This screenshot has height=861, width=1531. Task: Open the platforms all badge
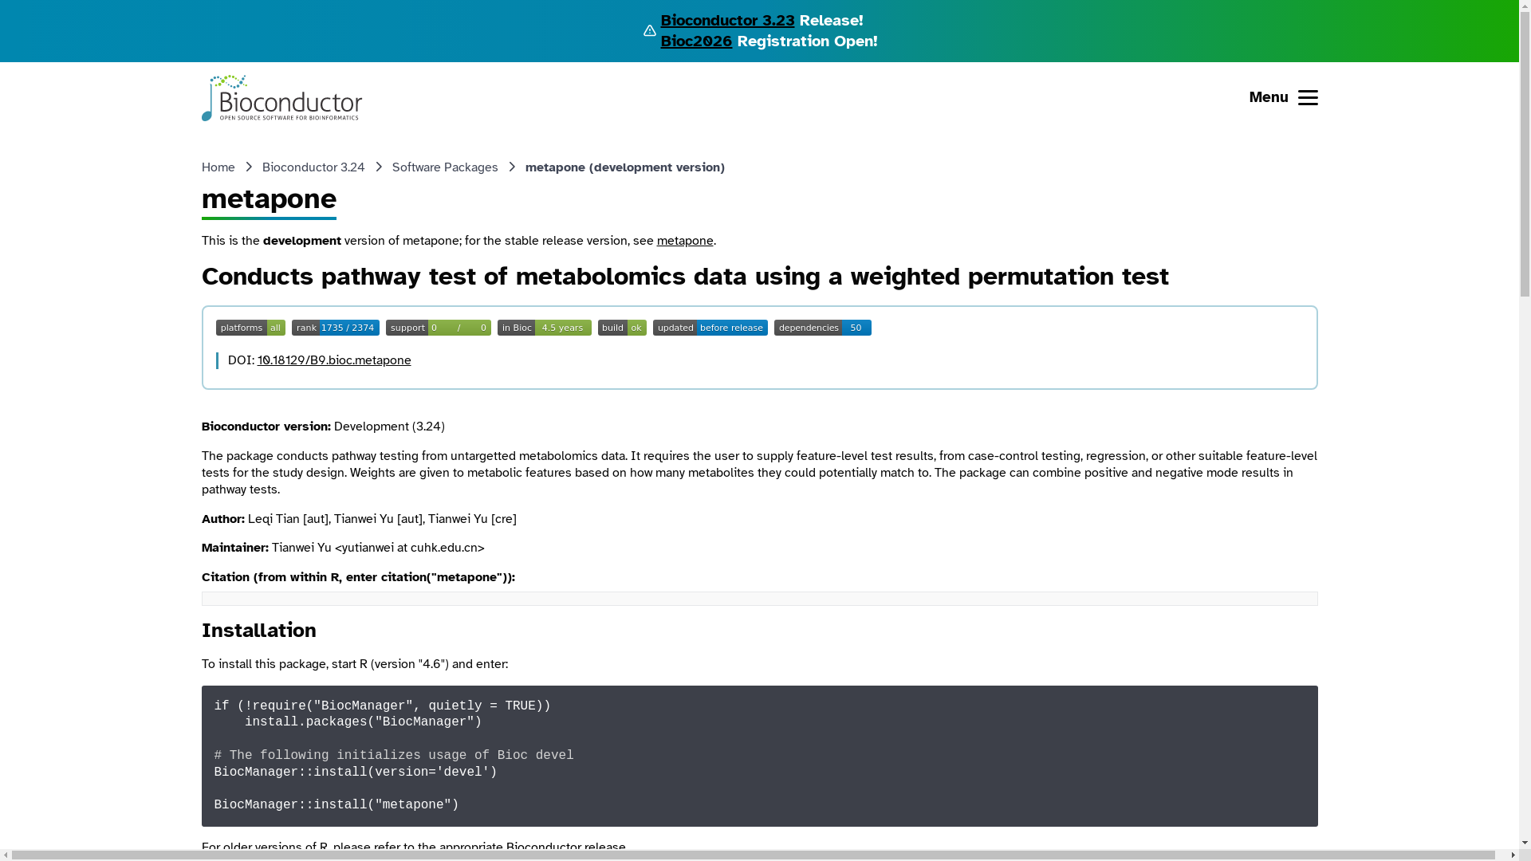250,328
